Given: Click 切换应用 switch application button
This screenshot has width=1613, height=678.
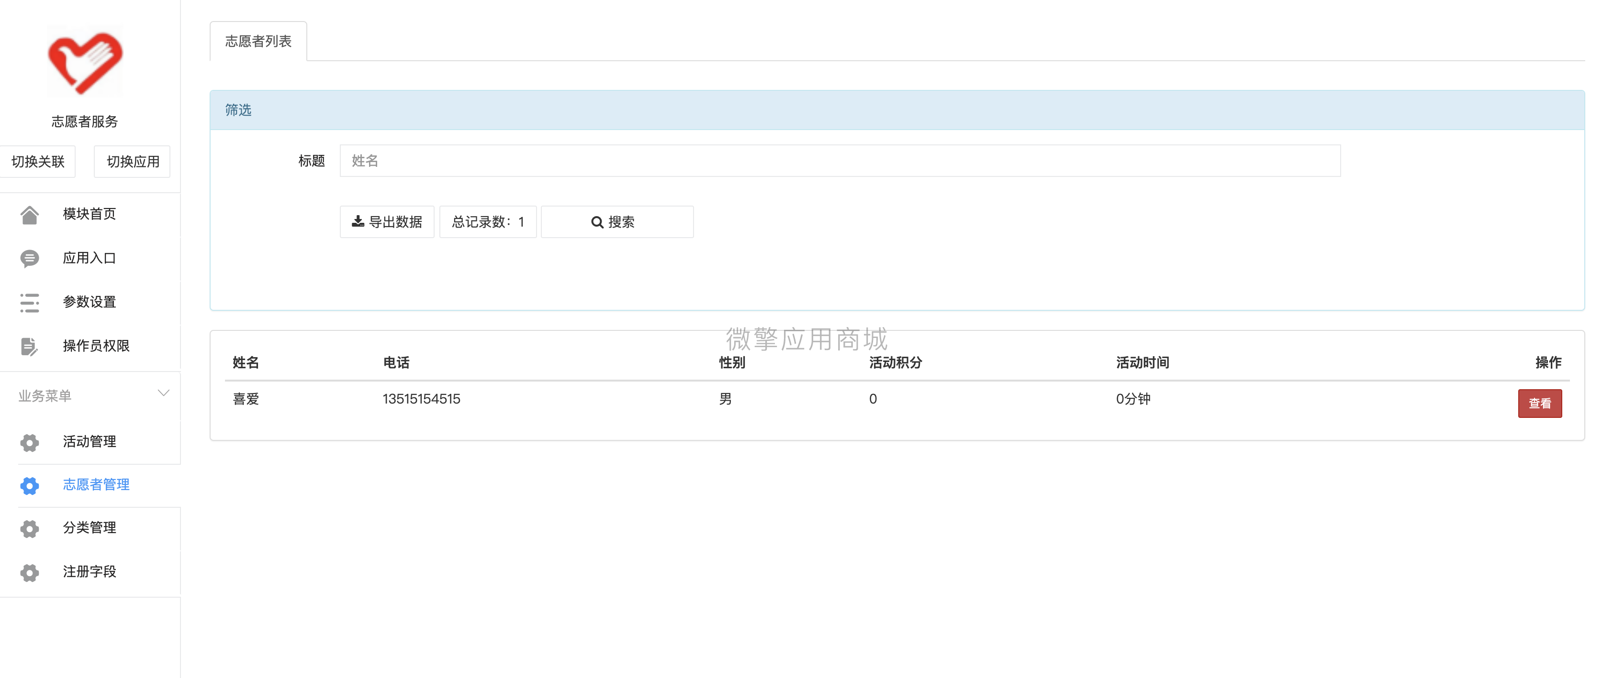Looking at the screenshot, I should (x=132, y=161).
